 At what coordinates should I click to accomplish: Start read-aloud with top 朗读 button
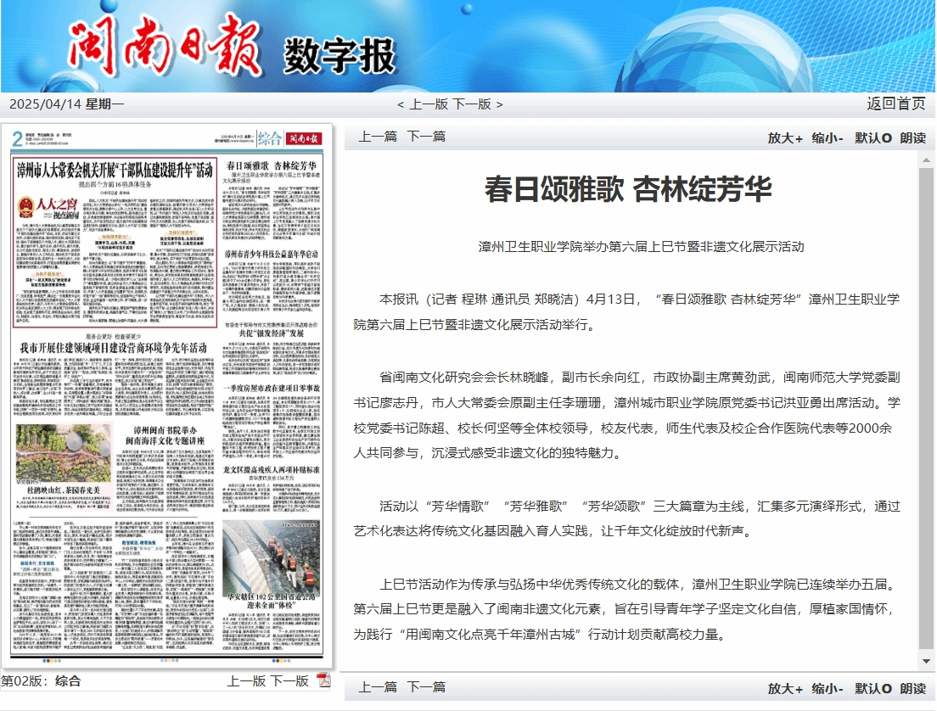click(913, 138)
